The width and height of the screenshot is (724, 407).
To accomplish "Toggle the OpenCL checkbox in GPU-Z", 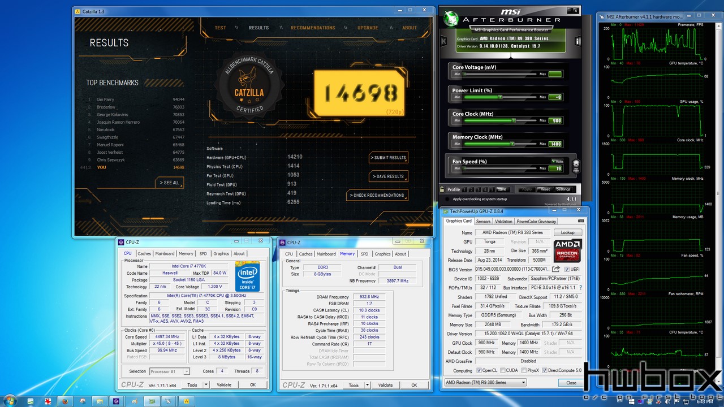I will point(479,370).
